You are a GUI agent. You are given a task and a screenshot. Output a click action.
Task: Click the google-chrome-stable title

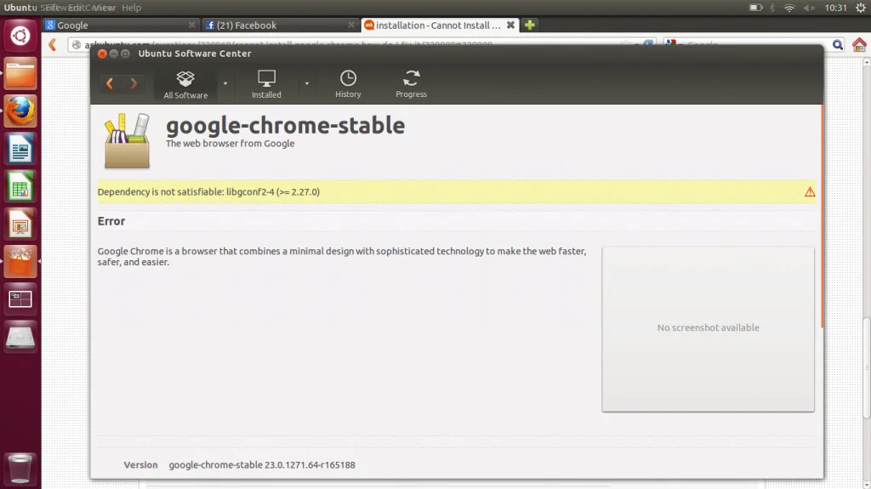(285, 126)
